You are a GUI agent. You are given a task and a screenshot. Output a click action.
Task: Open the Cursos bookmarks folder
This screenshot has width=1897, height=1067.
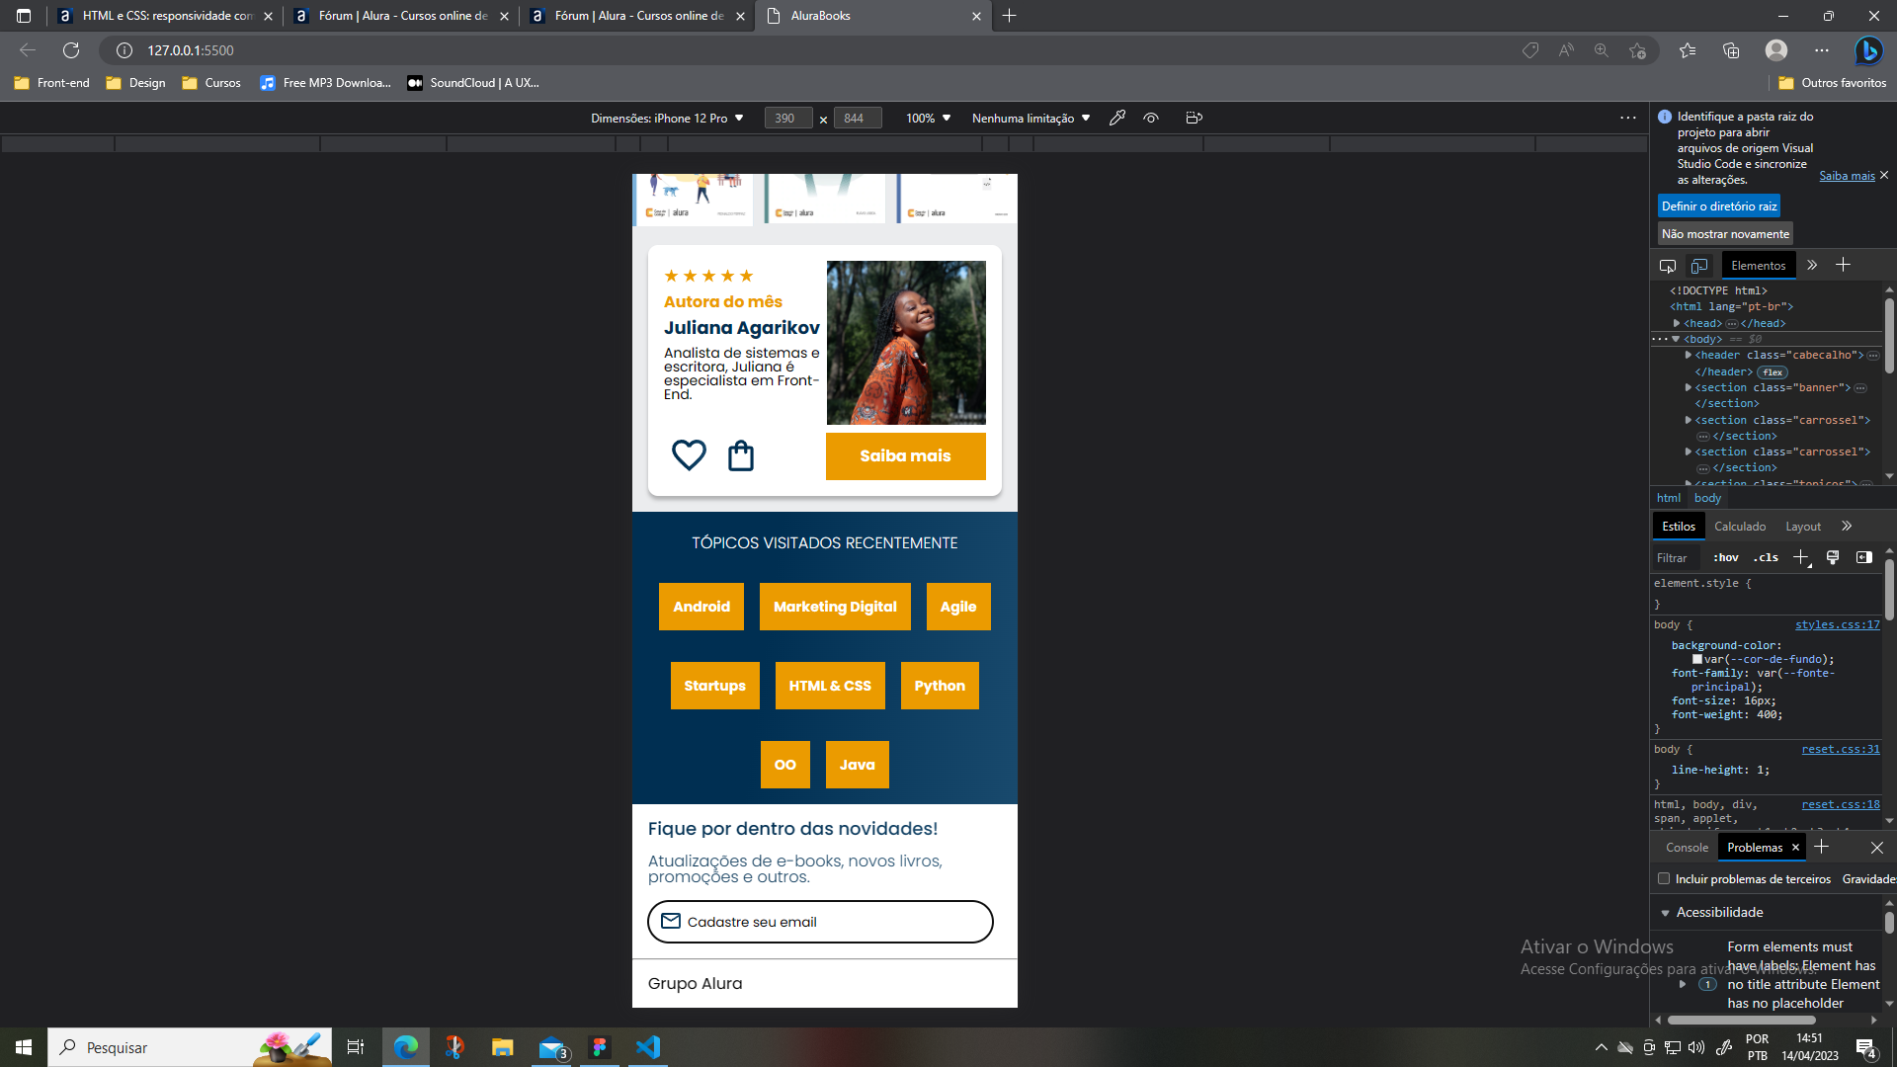click(x=211, y=83)
